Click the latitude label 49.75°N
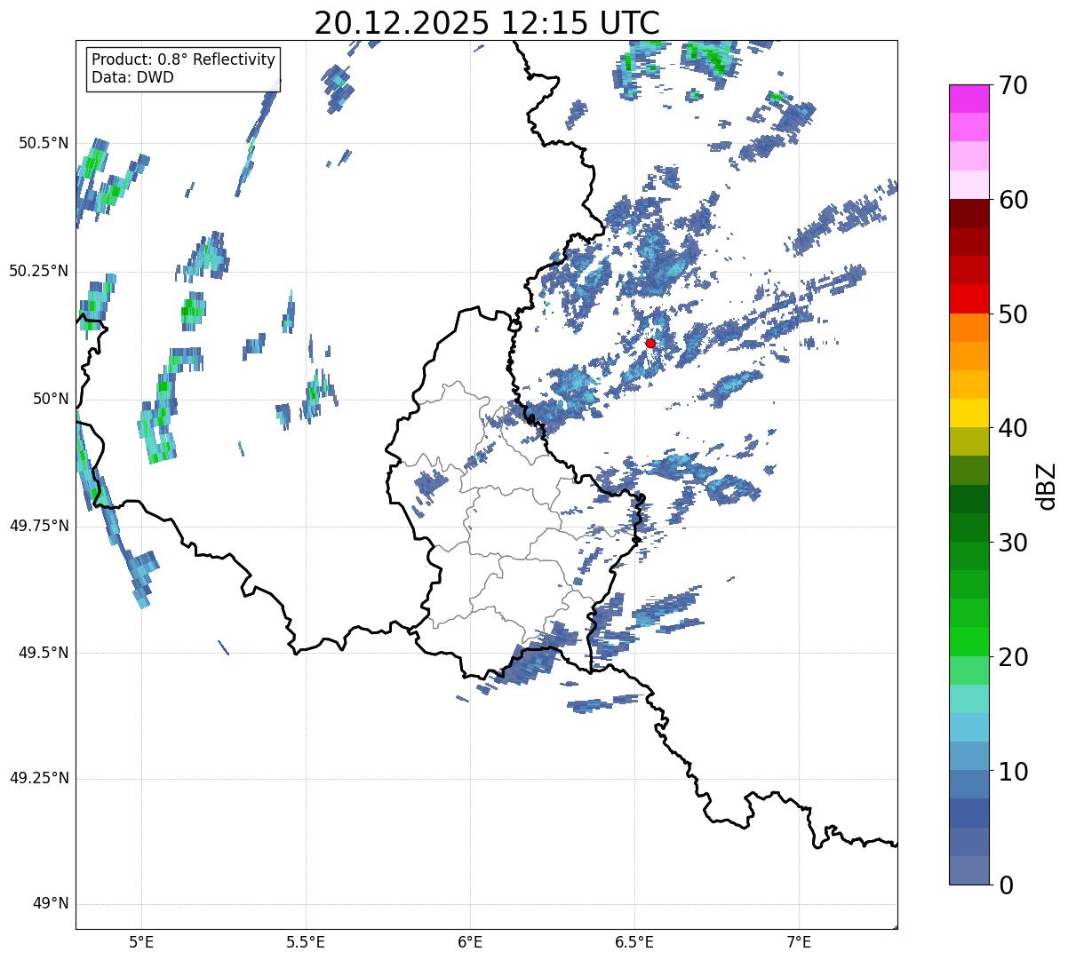The image size is (1068, 960). (x=39, y=526)
